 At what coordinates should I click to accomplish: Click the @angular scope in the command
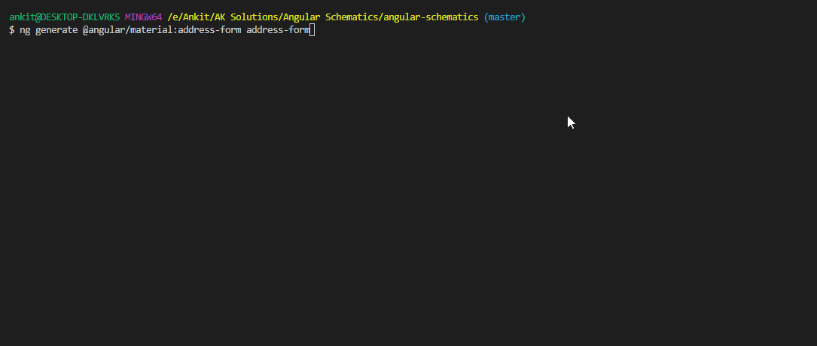point(101,30)
